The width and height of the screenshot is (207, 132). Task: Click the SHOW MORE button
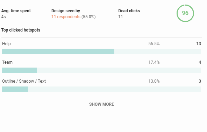(x=101, y=104)
